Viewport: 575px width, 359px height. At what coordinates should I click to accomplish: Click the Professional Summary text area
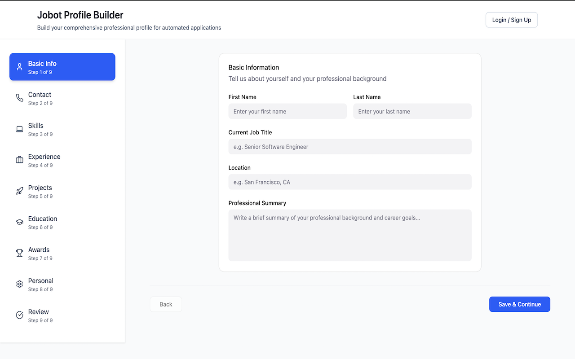tap(350, 235)
